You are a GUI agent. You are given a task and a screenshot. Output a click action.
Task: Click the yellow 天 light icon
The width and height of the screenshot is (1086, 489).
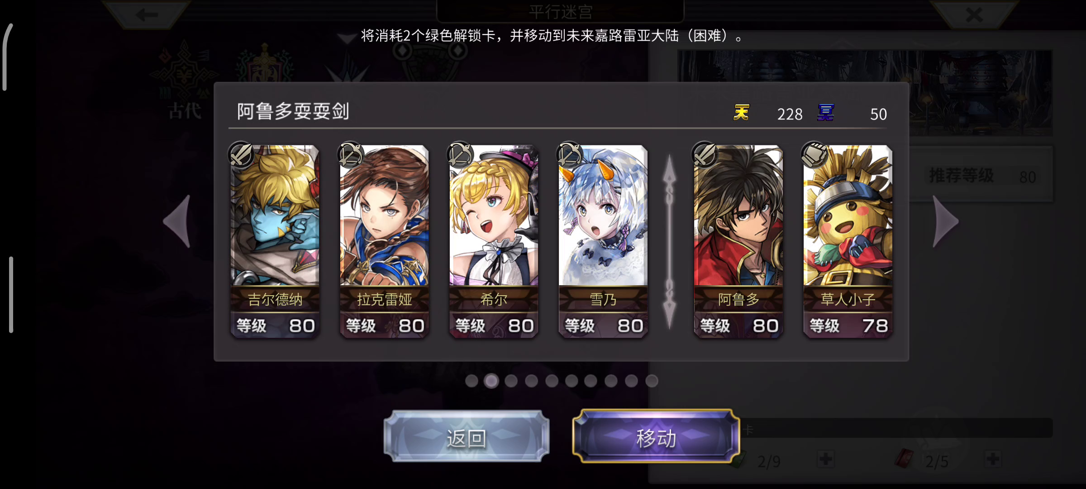click(x=741, y=112)
